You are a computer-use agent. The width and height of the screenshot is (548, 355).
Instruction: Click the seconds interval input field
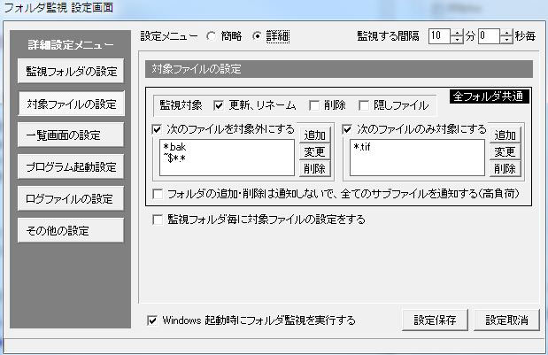click(489, 36)
